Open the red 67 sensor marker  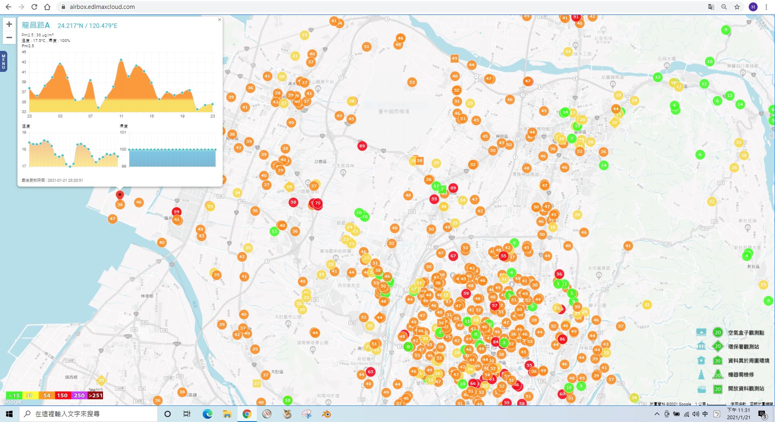(453, 256)
